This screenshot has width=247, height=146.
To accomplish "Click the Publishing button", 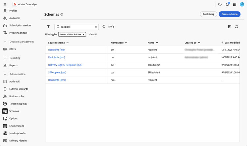I will [x=208, y=14].
